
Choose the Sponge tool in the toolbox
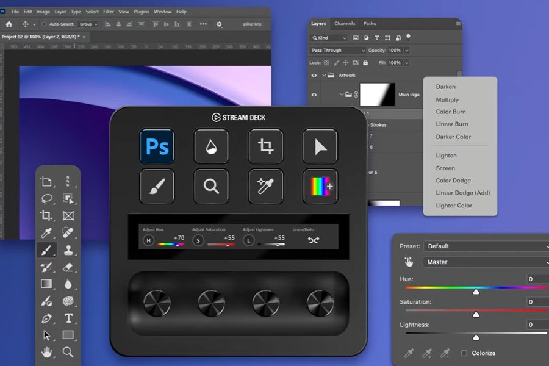[68, 301]
